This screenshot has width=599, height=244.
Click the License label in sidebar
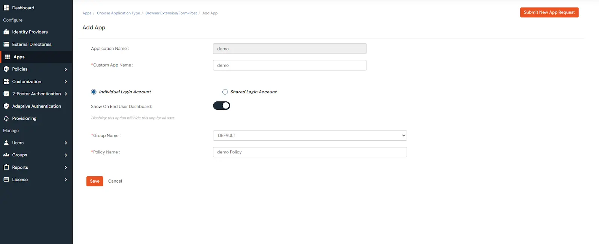point(20,180)
